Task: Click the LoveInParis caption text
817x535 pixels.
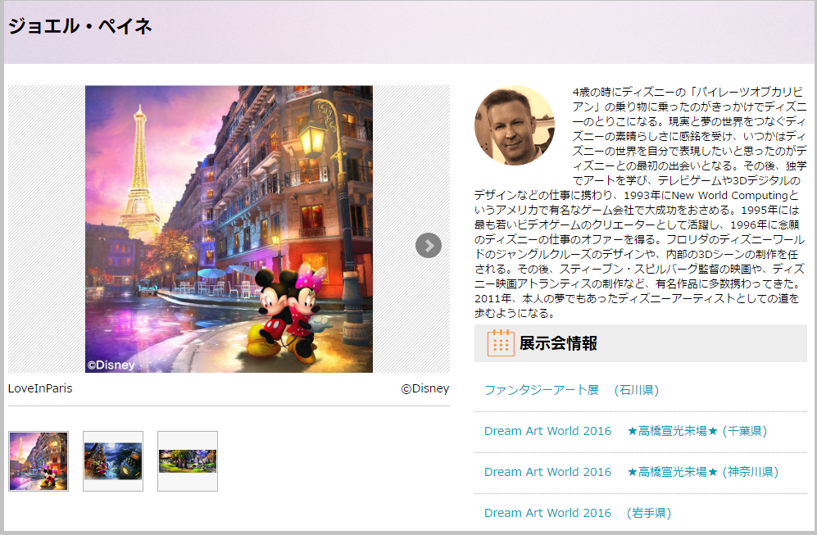Action: [x=40, y=388]
